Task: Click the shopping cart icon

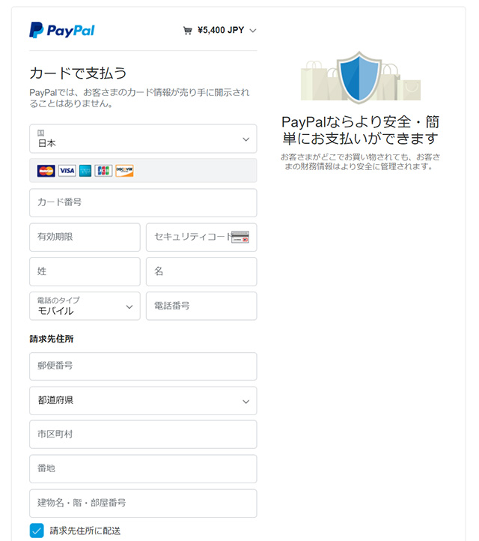Action: 187,31
